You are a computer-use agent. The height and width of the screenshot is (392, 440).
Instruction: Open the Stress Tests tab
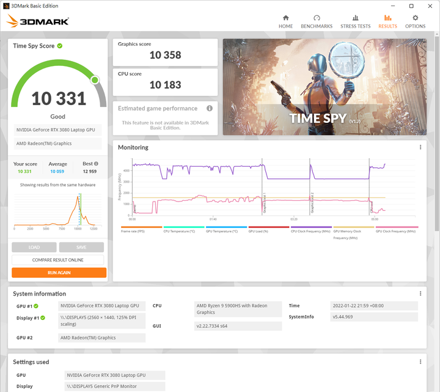tap(355, 22)
